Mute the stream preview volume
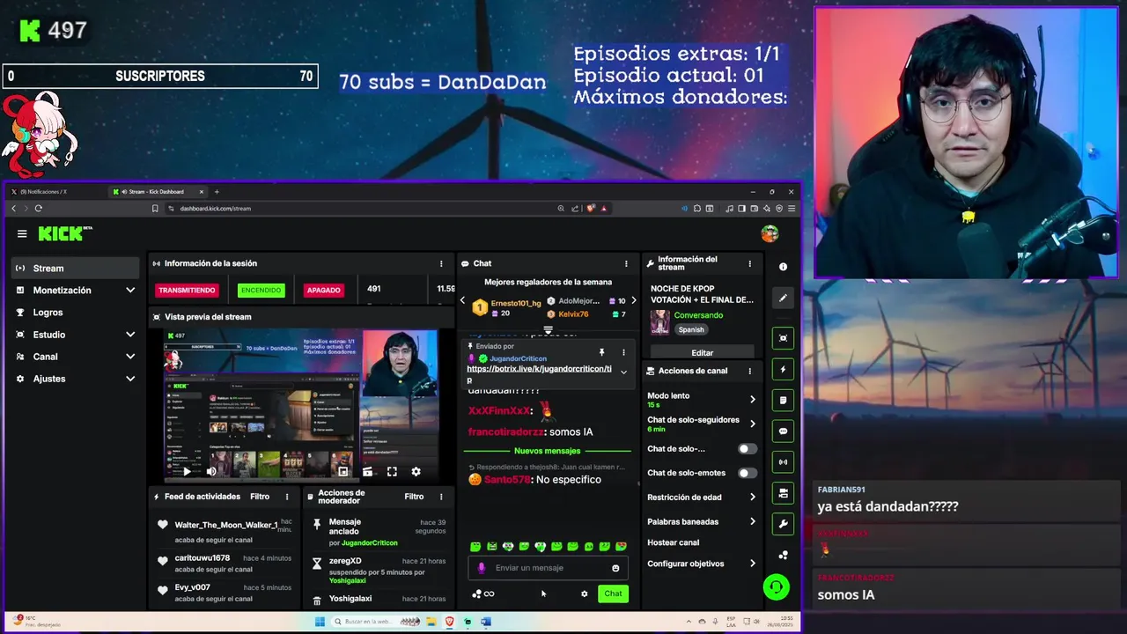 pos(211,472)
